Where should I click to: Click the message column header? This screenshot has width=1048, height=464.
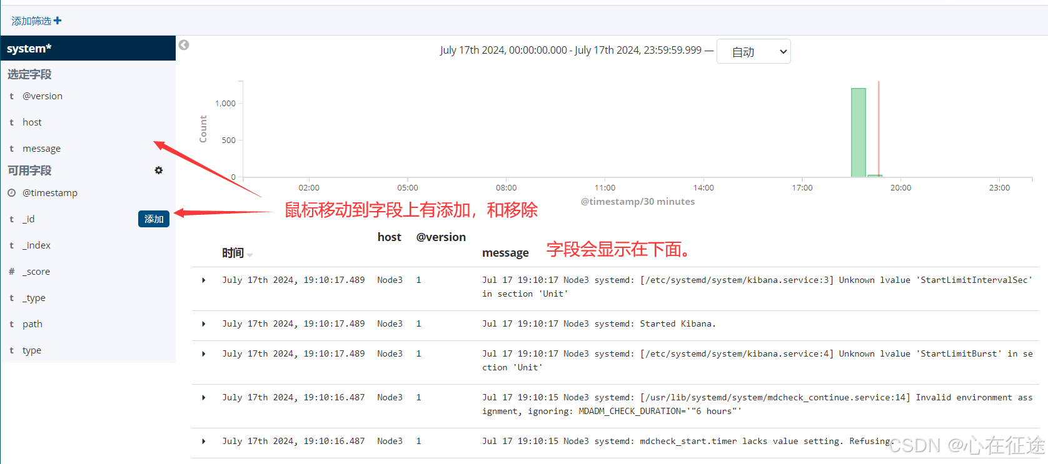click(x=505, y=253)
